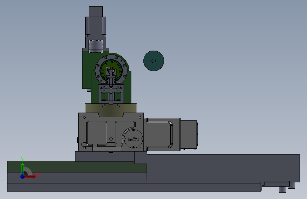Viewport: 307px width, 199px height.
Task: Select the green Y axis arrow of triad
Action: click(x=23, y=167)
